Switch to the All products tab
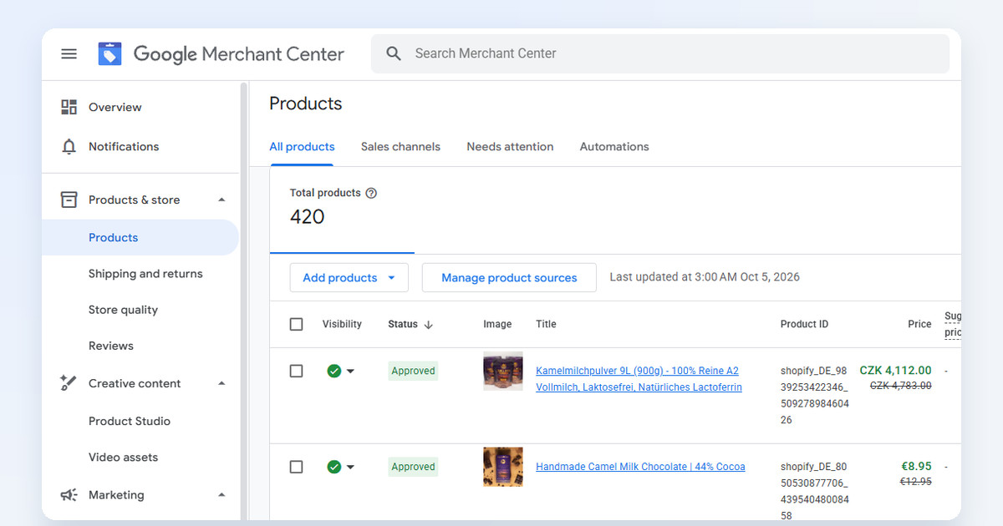This screenshot has width=1003, height=526. coord(302,146)
